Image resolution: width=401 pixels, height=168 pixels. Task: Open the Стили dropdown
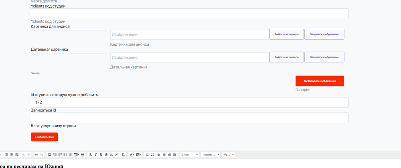[189, 154]
